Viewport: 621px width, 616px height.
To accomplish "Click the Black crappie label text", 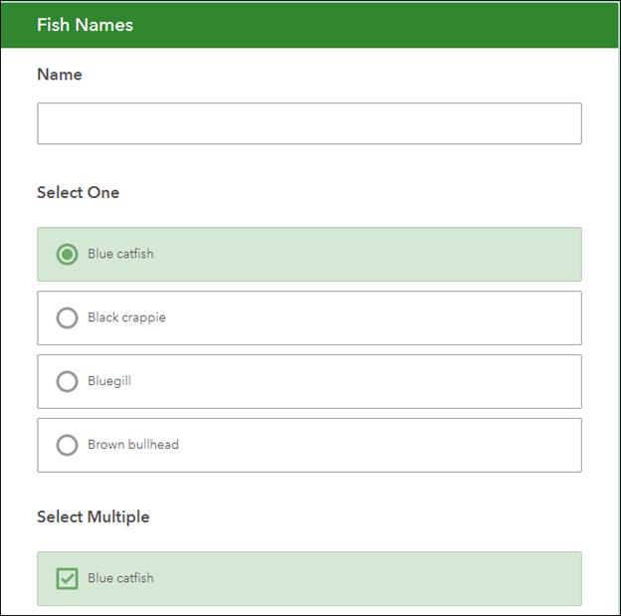I will (126, 317).
